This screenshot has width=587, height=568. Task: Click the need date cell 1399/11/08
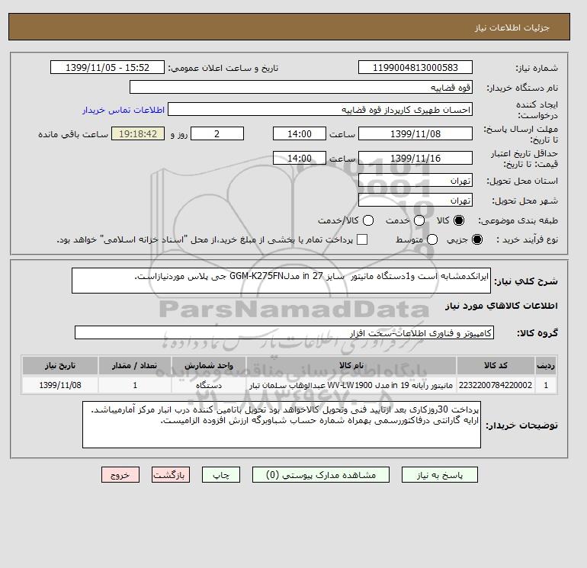click(60, 385)
